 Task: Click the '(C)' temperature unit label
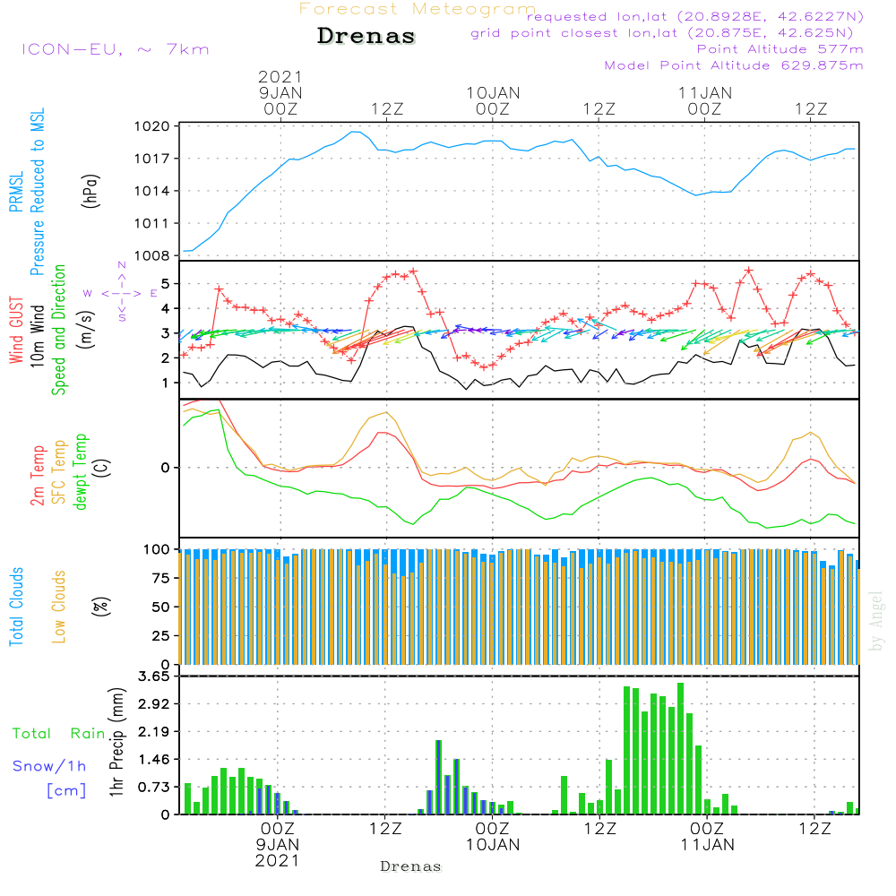(102, 468)
